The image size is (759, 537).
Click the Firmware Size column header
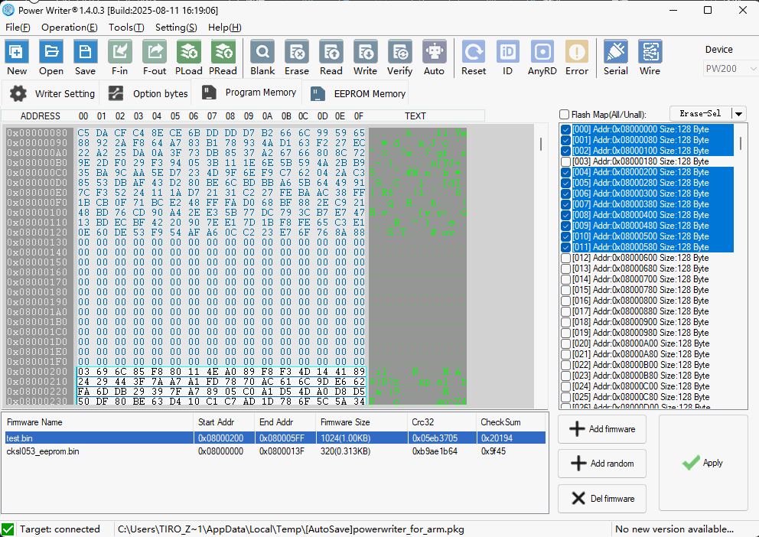[x=362, y=422]
